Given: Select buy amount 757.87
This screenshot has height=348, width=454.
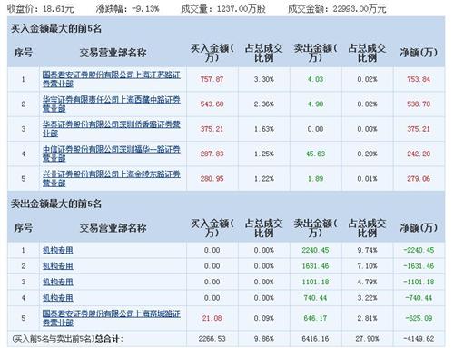Looking at the screenshot, I should coord(212,79).
